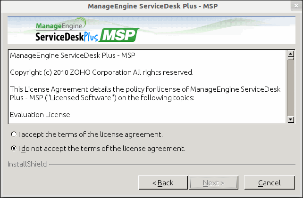Click the 'Evaluation License' line in the agreement
303x198 pixels.
(x=40, y=114)
